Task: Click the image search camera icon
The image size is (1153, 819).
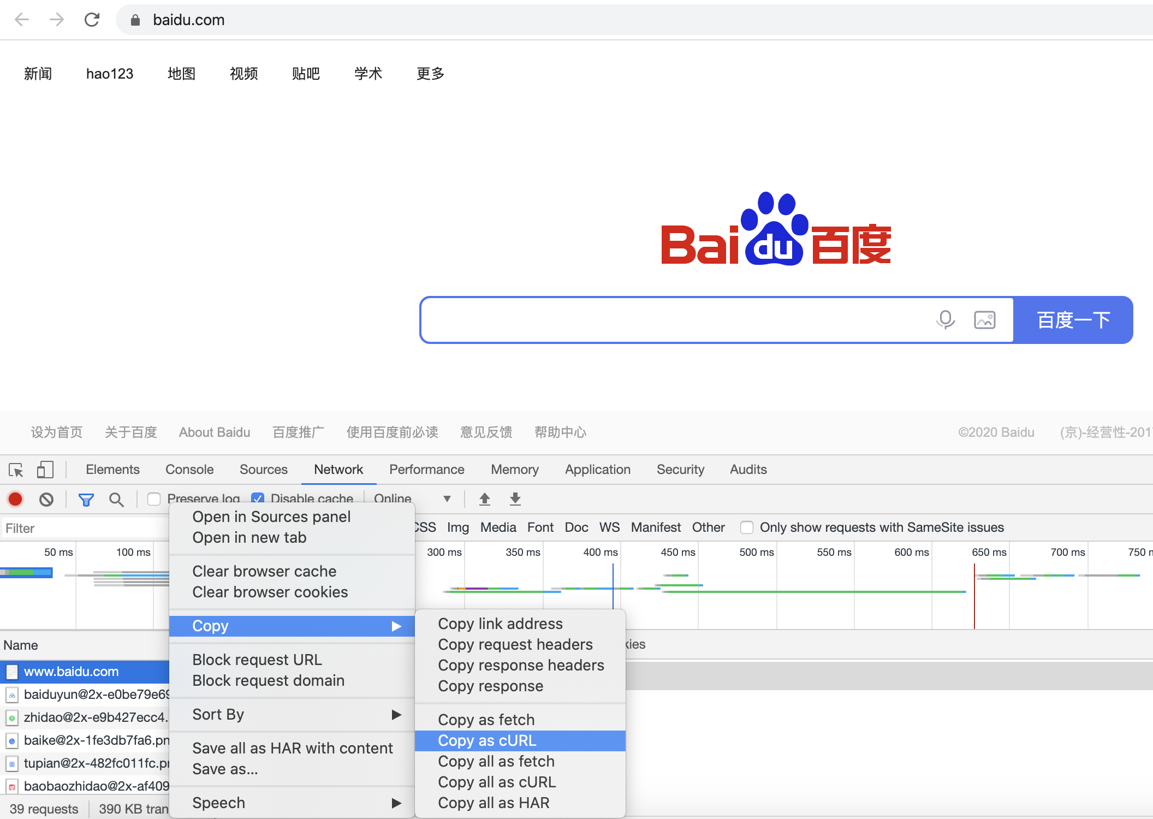Action: click(985, 320)
